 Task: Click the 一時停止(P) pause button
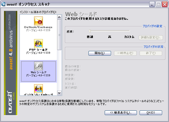pyautogui.click(x=125, y=53)
